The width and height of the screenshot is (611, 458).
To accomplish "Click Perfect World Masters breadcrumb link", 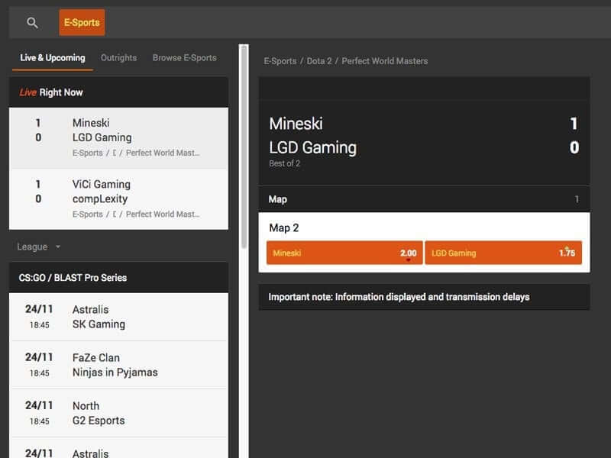I will click(x=385, y=61).
